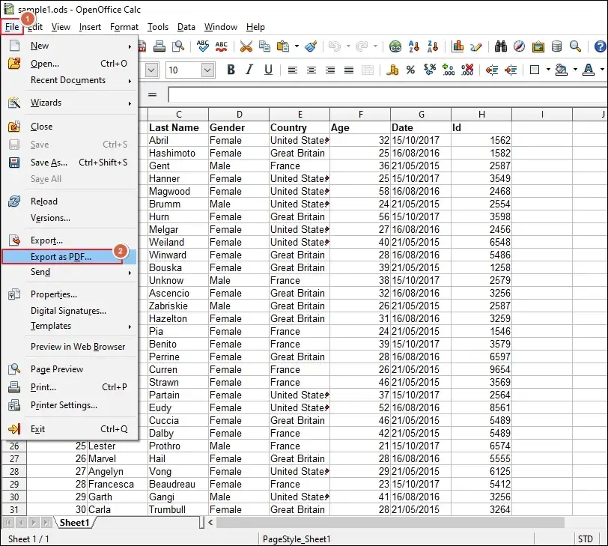Viewport: 608px width, 546px height.
Task: Open Data Sources cylinder icon
Action: 556,46
